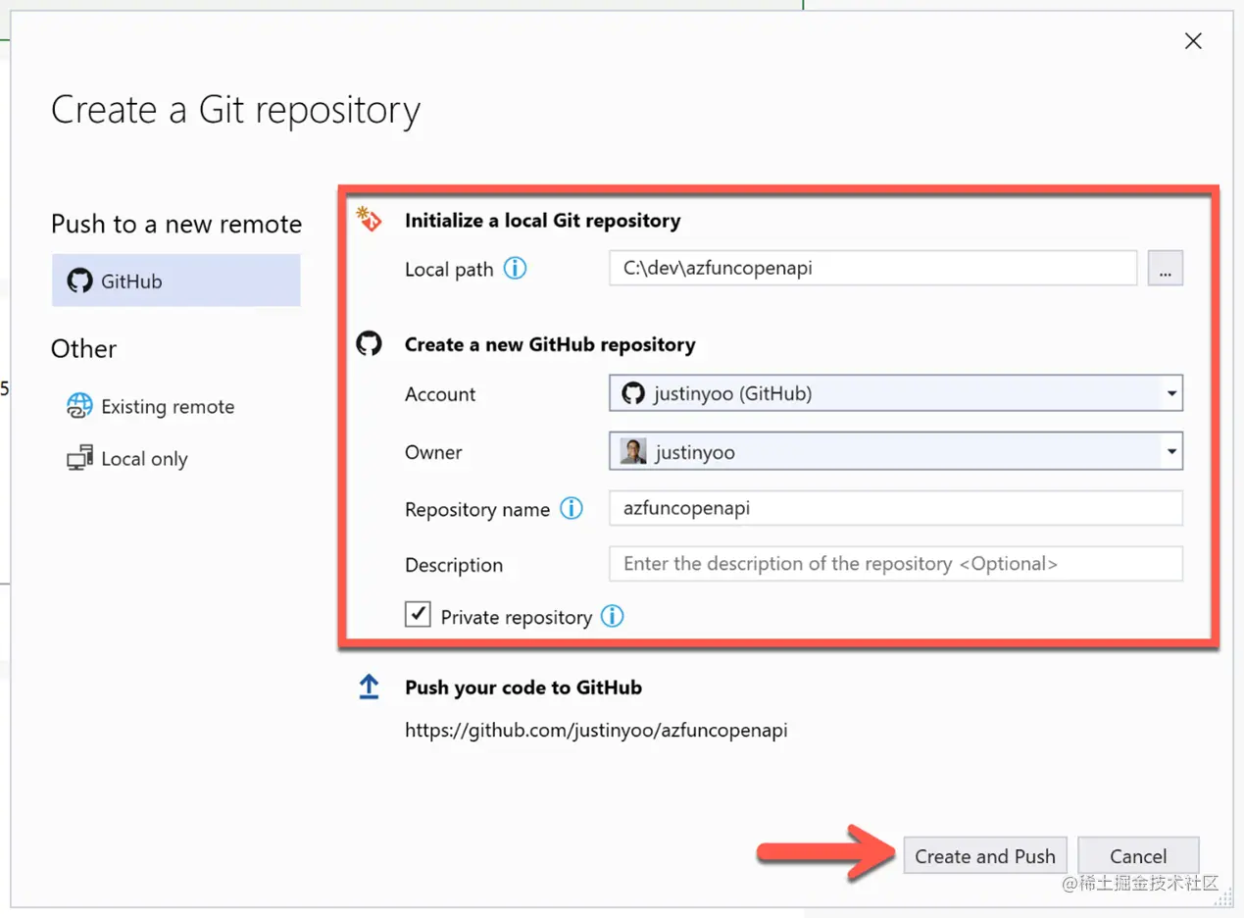Click the Local path text field
This screenshot has width=1244, height=918.
[x=872, y=268]
